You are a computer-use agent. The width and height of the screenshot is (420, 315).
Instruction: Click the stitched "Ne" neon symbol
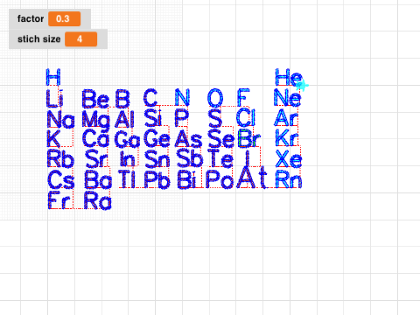[x=287, y=98]
